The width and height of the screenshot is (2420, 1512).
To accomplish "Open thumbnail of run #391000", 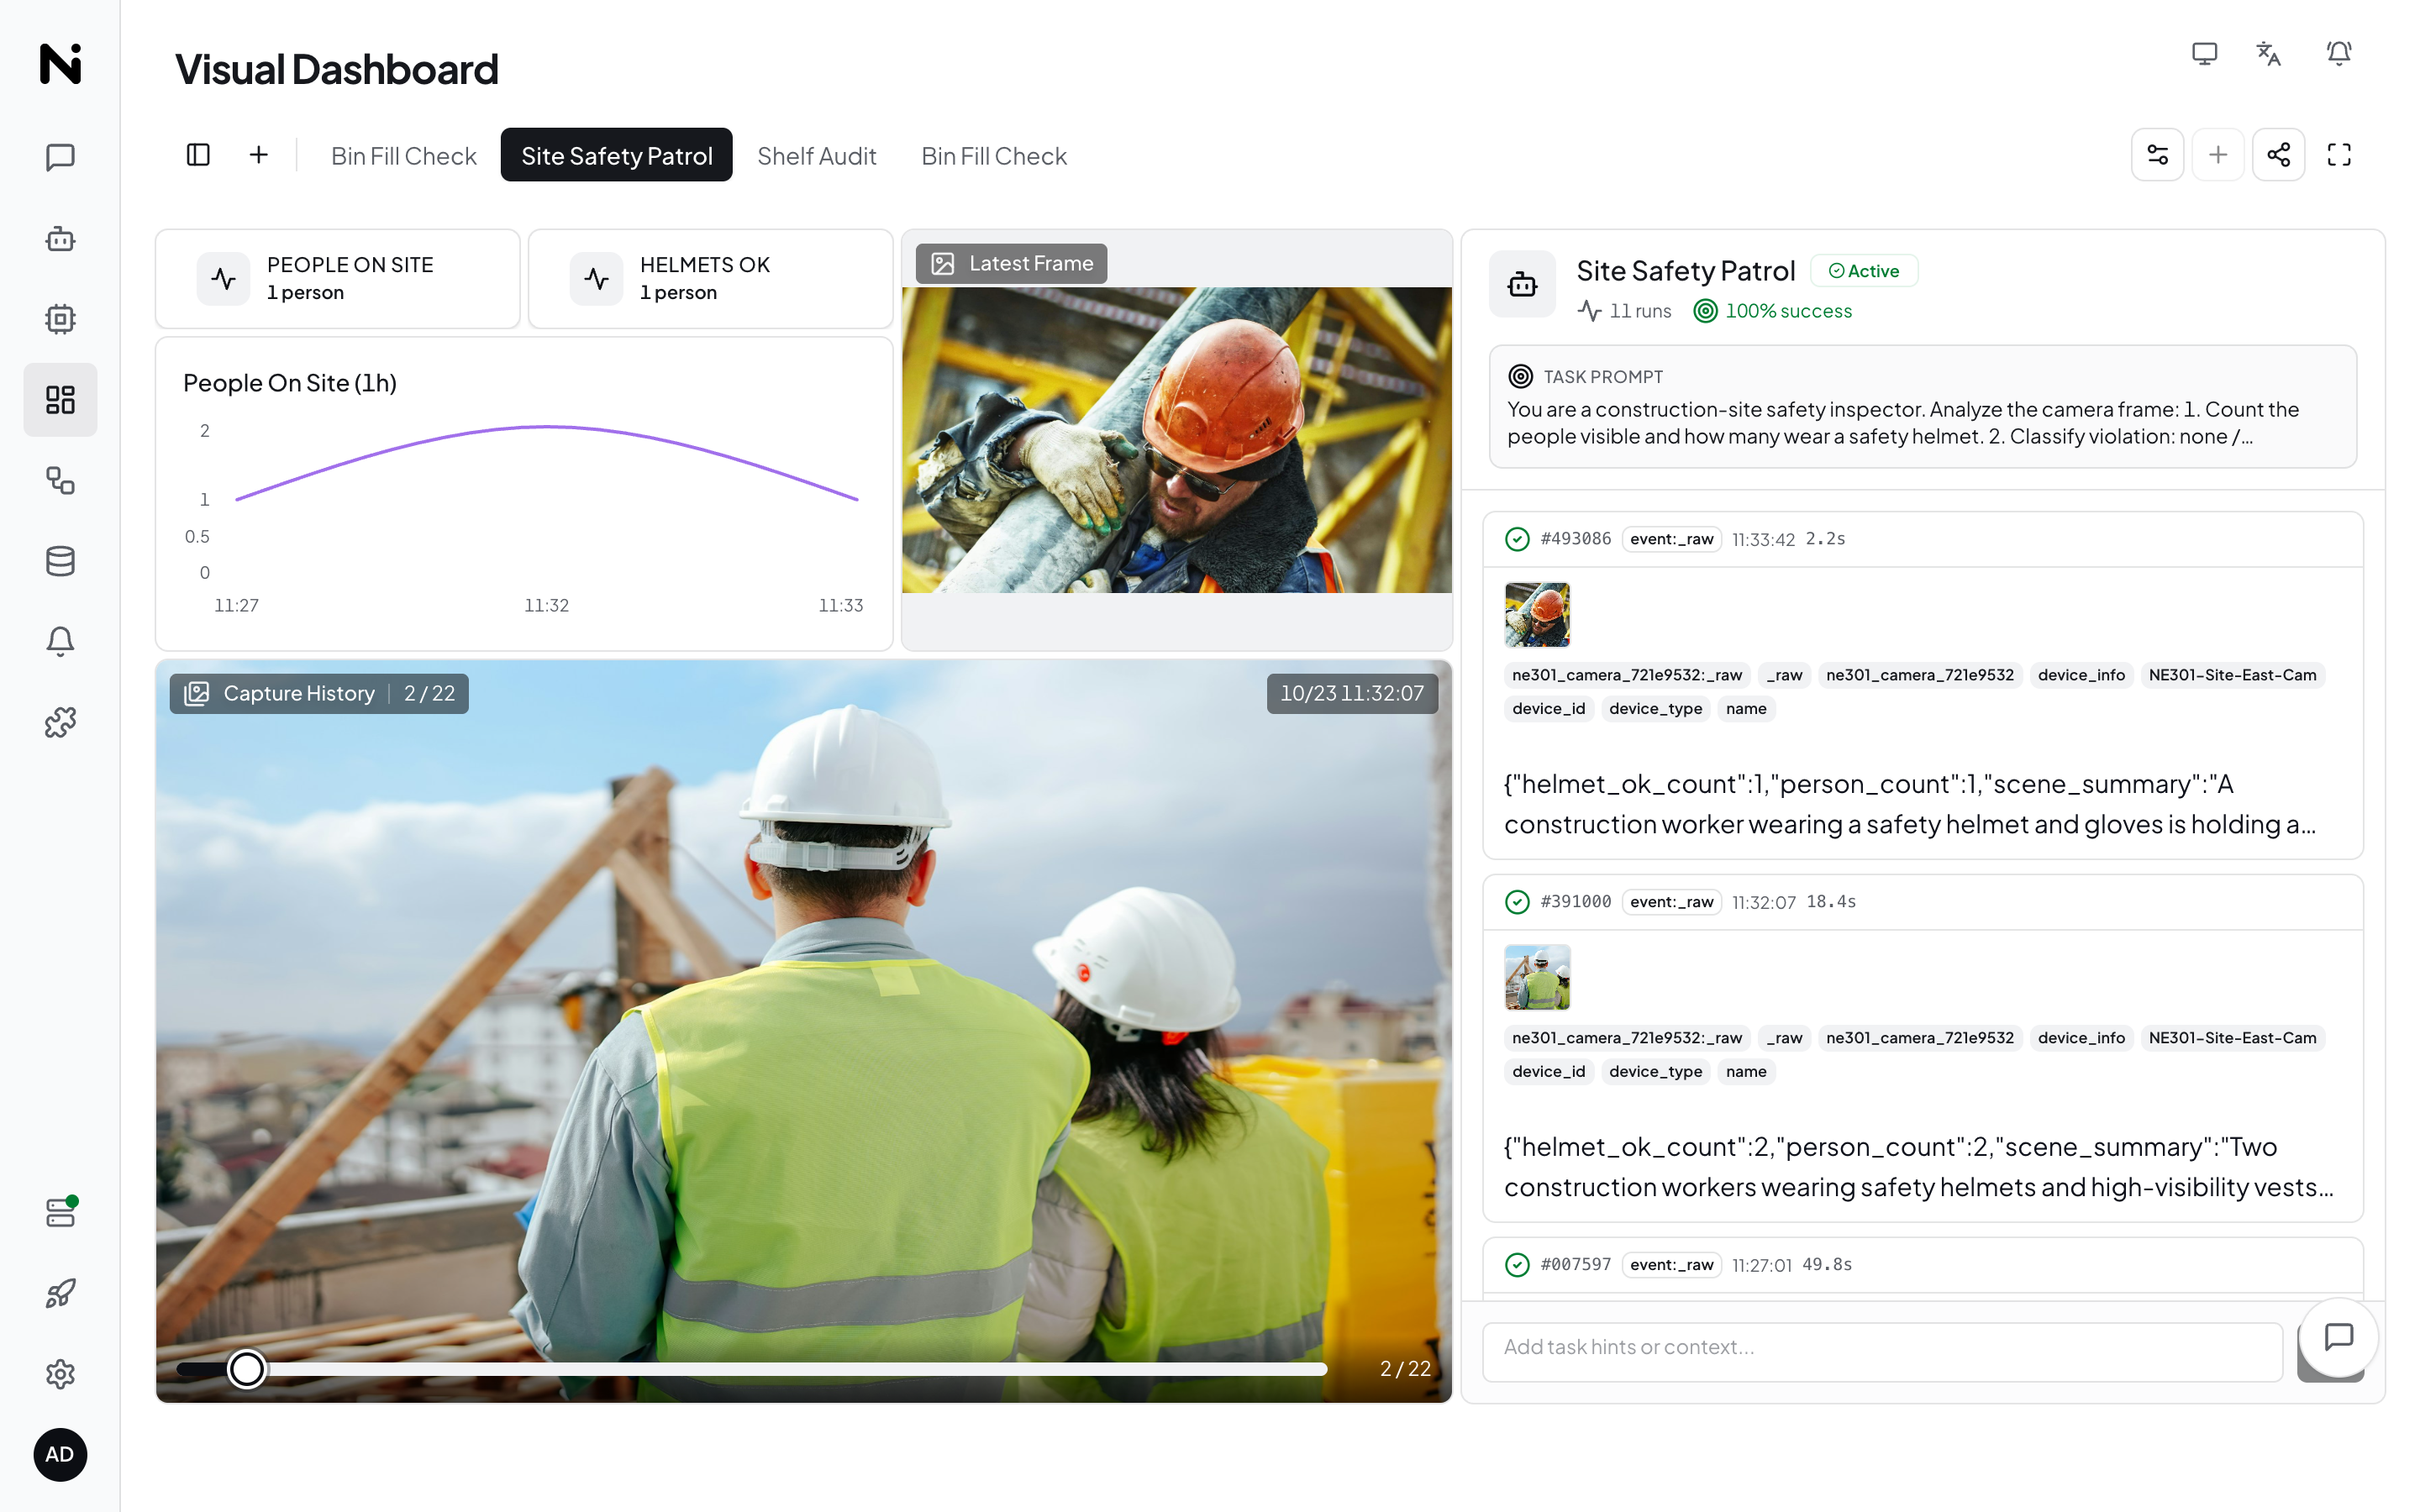I will 1537,977.
